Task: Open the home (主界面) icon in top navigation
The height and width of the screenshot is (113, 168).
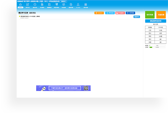Action: 21,5
